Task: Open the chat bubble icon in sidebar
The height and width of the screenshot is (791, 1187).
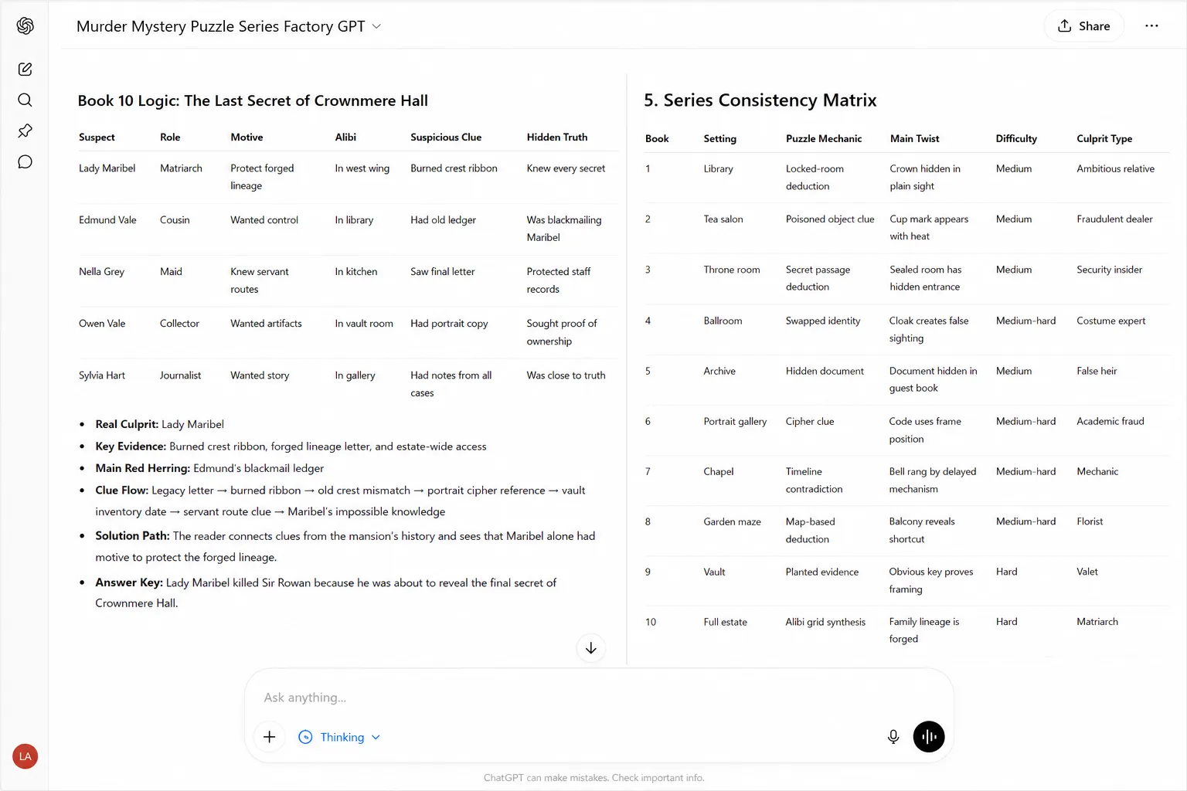Action: (25, 162)
